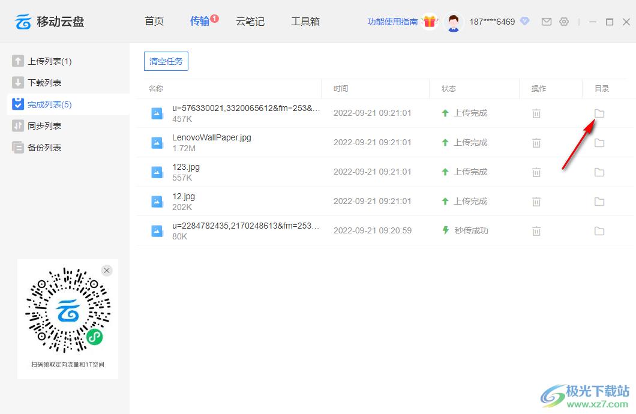Open the messages envelope icon
This screenshot has height=414, width=636.
(546, 22)
